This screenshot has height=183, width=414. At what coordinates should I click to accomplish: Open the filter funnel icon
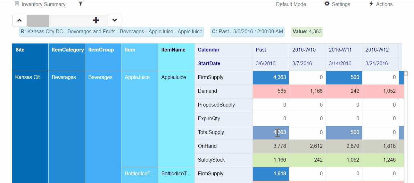point(80,4)
